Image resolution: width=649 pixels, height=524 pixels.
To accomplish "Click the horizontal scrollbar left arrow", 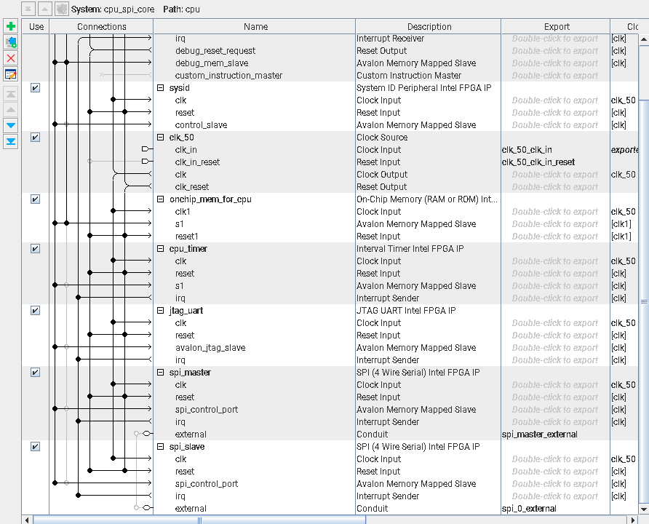I will (x=27, y=520).
